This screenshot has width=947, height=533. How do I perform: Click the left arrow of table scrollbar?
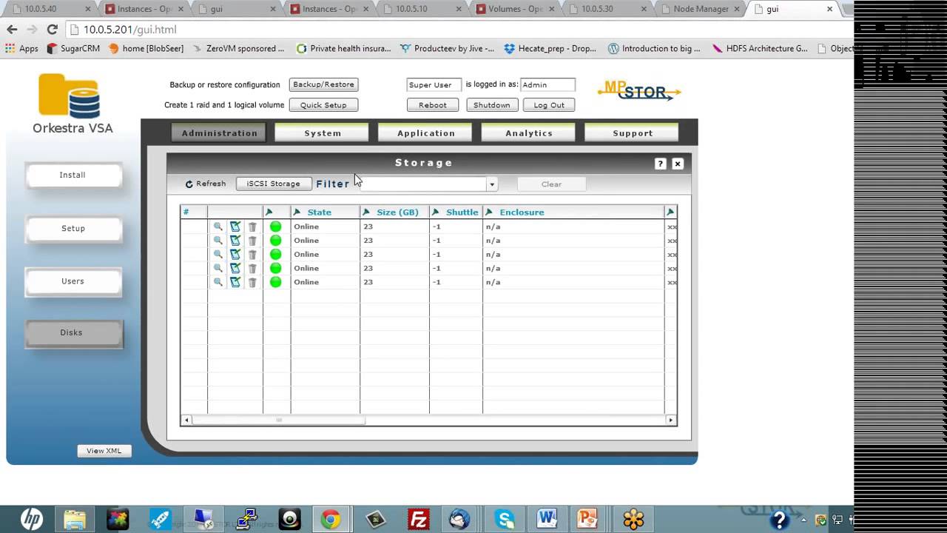pyautogui.click(x=186, y=420)
